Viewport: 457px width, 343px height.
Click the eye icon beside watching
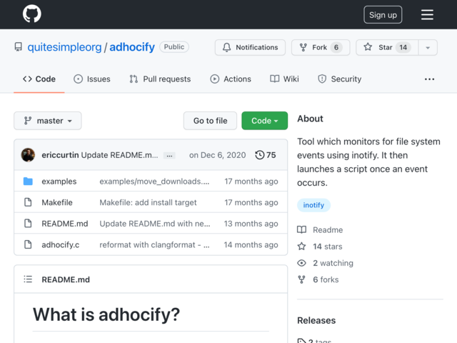(301, 263)
